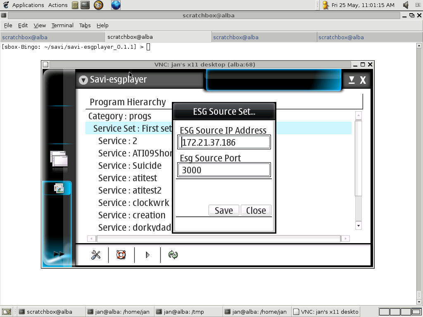Viewport: 423px width, 317px height.
Task: Select Service : atitest2 in hierarchy
Action: pos(130,191)
